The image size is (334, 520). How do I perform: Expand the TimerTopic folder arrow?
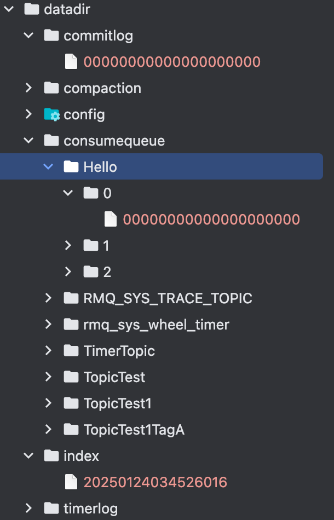49,351
